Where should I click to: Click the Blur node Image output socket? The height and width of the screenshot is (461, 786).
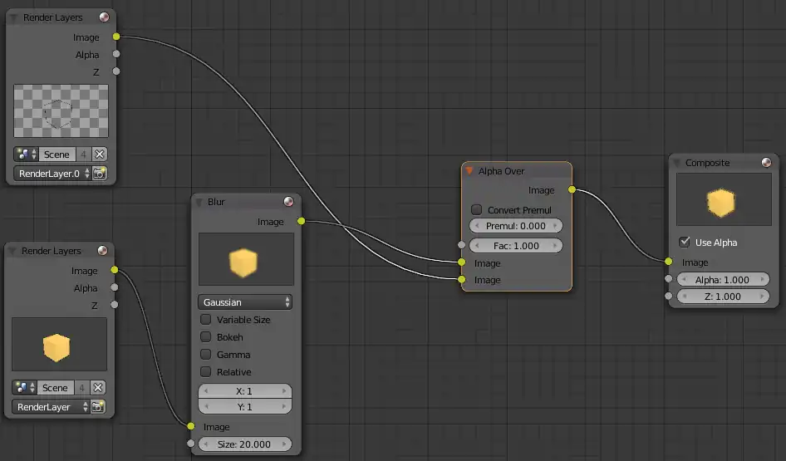pyautogui.click(x=301, y=221)
